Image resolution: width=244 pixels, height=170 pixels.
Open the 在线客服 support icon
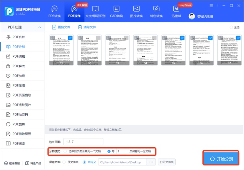tap(6, 163)
